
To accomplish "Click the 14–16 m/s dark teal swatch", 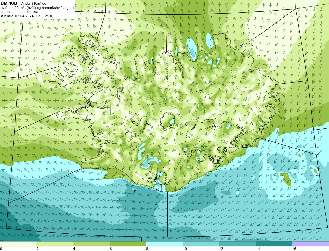I will click(x=274, y=244).
